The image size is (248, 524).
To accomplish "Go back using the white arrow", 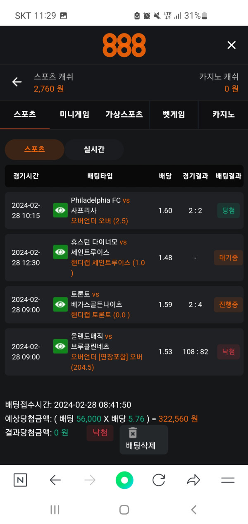I will click(17, 82).
